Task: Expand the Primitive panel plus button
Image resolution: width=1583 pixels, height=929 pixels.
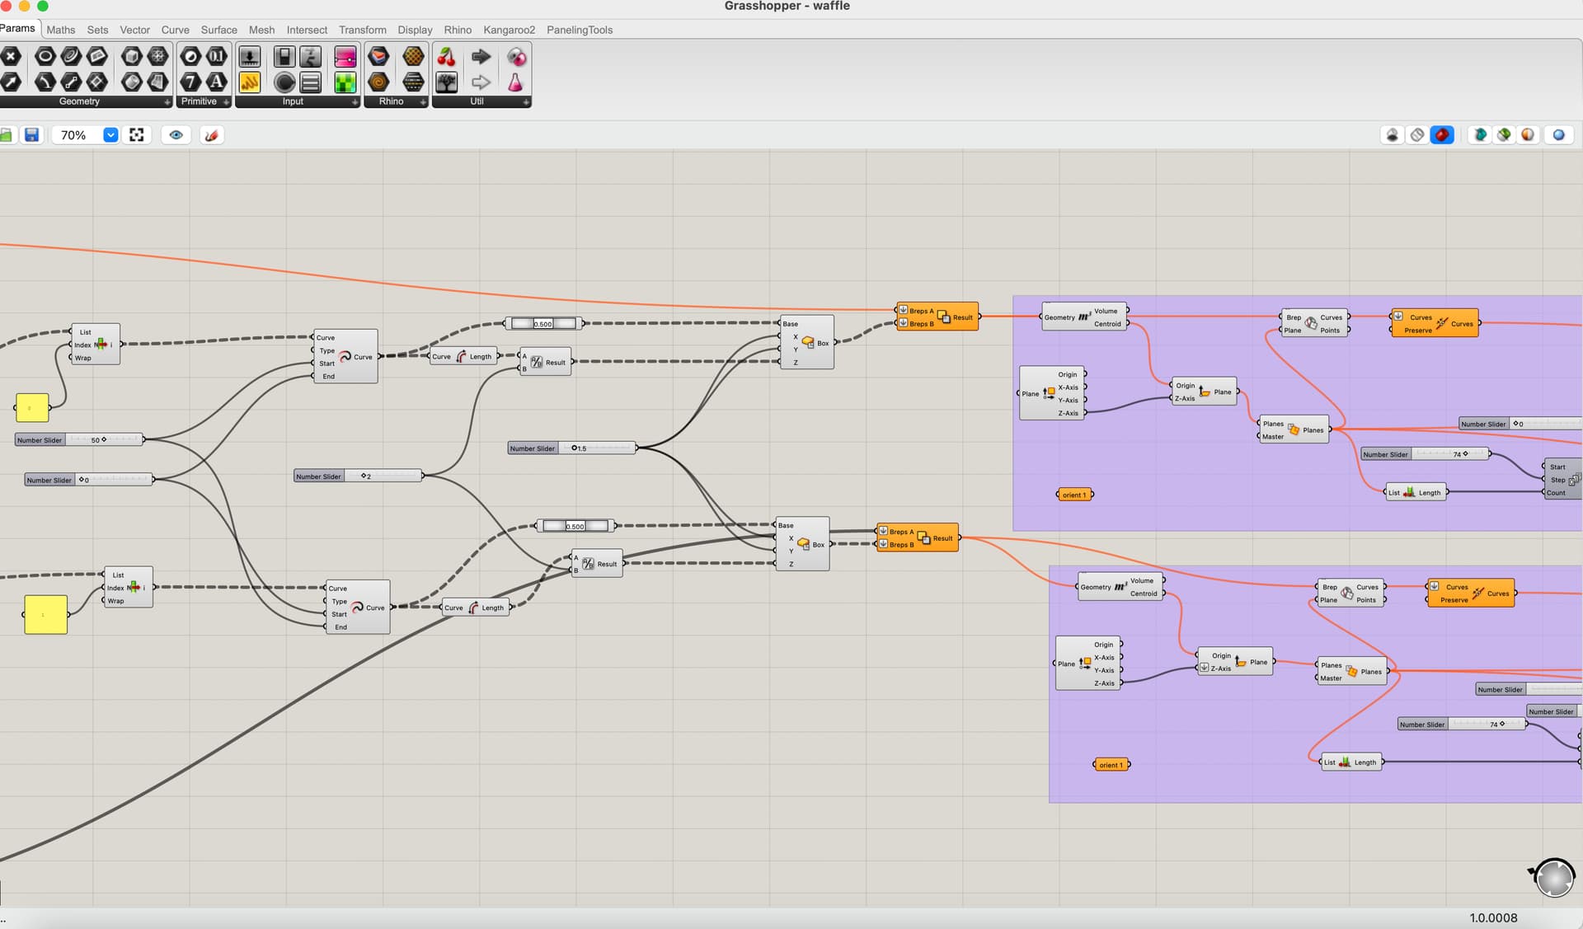Action: tap(226, 102)
